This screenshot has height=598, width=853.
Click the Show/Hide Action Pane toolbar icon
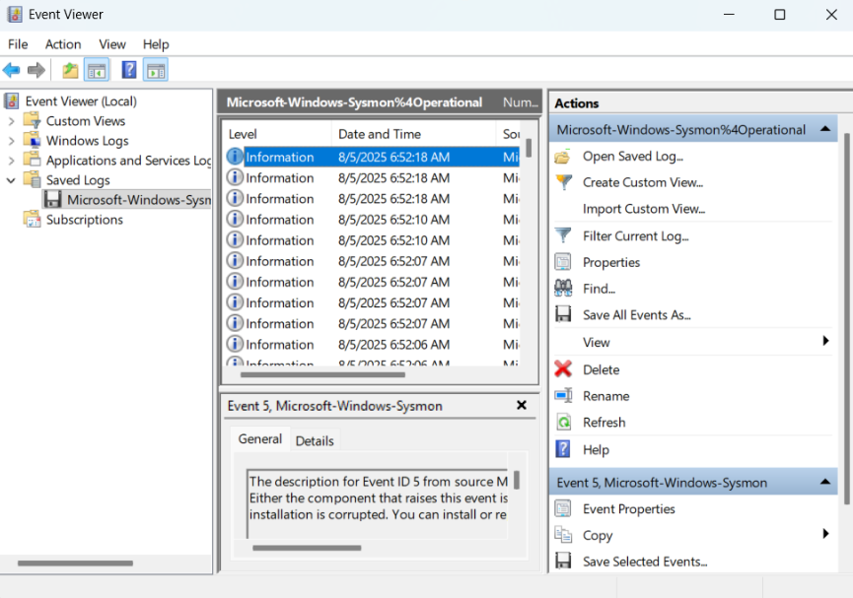(156, 70)
